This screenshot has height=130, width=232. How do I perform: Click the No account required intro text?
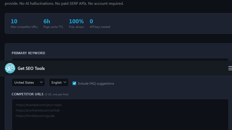click(106, 3)
